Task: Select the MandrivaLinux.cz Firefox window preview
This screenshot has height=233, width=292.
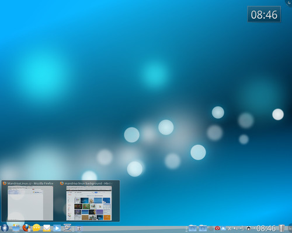Action: (30, 203)
